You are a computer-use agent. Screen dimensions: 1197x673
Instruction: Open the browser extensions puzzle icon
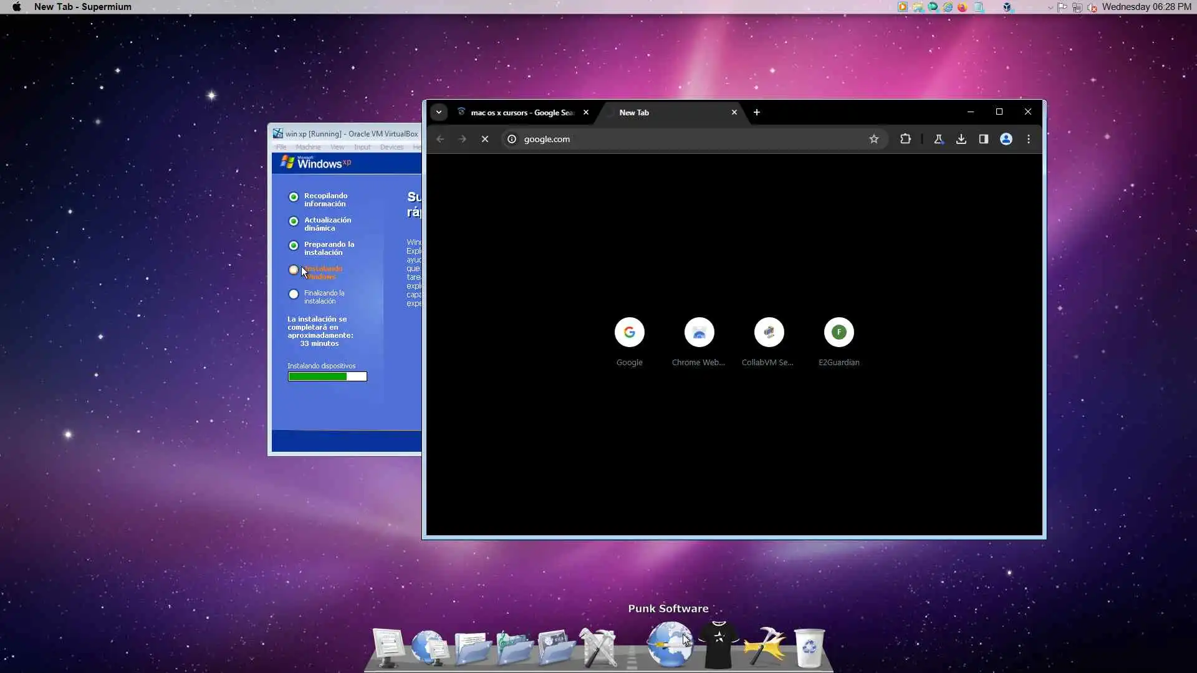(905, 139)
